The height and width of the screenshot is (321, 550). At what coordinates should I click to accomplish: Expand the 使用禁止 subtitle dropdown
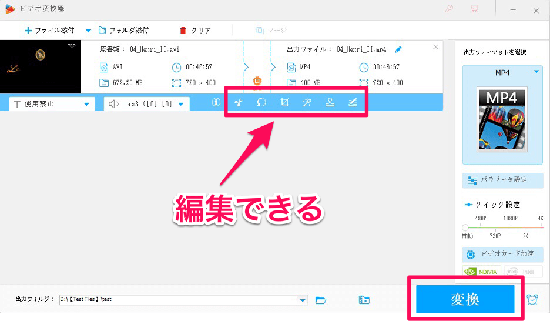pyautogui.click(x=86, y=104)
